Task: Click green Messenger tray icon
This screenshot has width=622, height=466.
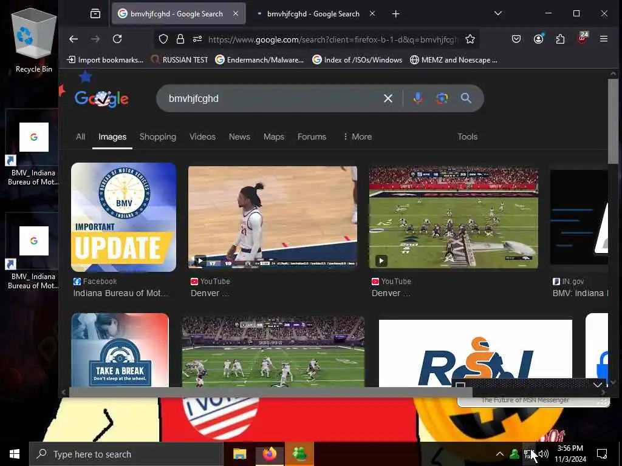Action: pos(514,454)
